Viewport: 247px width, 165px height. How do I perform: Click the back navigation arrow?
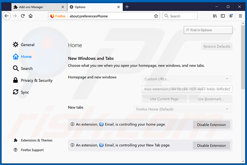coord(7,16)
